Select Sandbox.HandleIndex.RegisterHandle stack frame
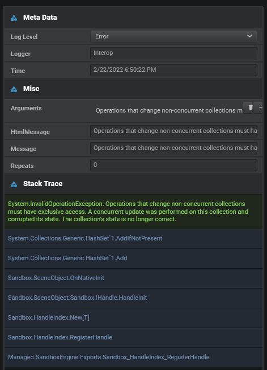The height and width of the screenshot is (370, 267). [x=133, y=338]
